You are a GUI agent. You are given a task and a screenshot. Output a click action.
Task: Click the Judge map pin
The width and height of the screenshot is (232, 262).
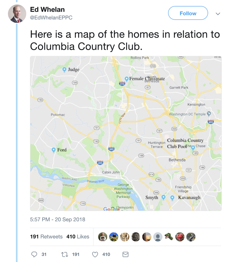(x=64, y=69)
